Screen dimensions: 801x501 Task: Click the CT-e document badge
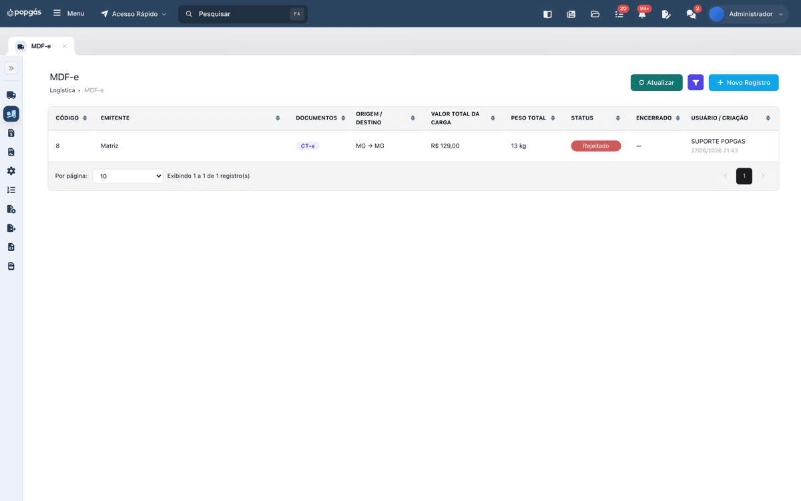pos(308,146)
